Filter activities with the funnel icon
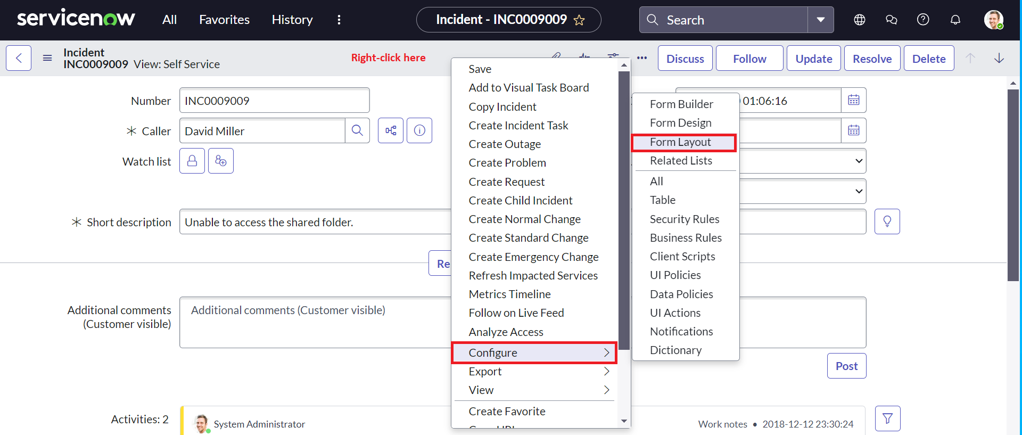Screen dimensions: 1022x435 click(x=887, y=418)
